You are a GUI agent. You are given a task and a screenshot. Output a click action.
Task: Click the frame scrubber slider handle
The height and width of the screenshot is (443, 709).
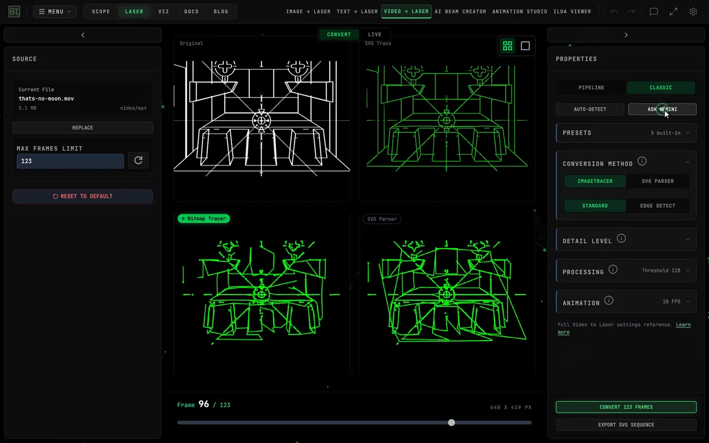coord(451,423)
